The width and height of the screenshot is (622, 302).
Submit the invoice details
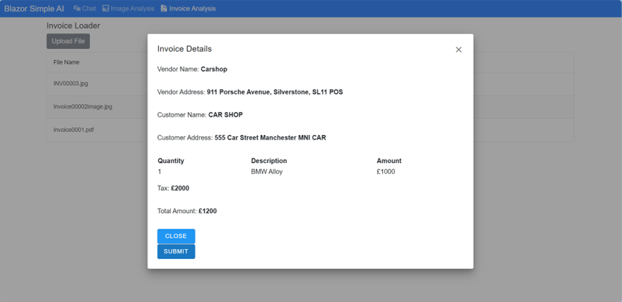point(176,252)
